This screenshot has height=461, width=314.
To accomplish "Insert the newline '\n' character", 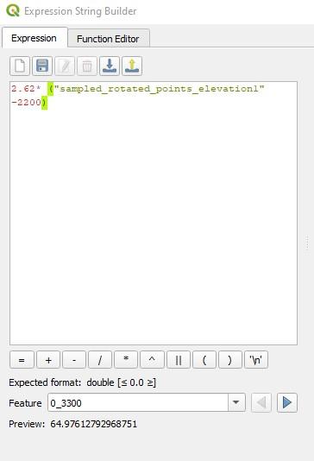I will [x=256, y=360].
